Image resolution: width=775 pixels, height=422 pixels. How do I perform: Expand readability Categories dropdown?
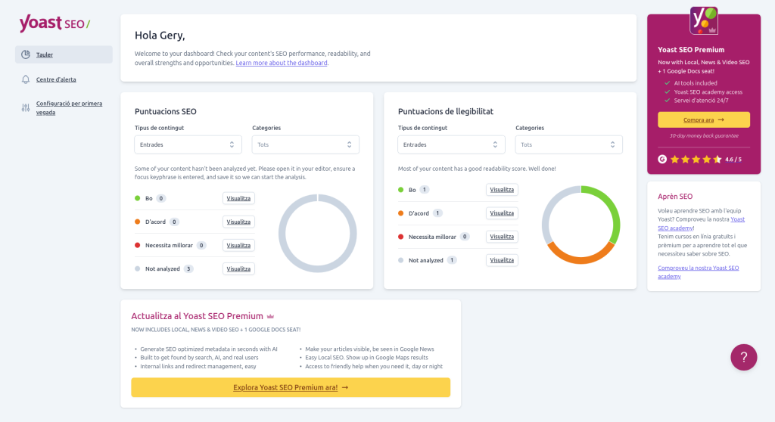pyautogui.click(x=568, y=144)
